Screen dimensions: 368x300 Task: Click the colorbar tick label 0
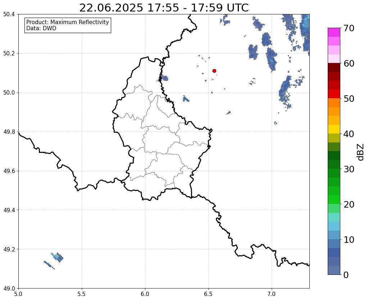346,275
